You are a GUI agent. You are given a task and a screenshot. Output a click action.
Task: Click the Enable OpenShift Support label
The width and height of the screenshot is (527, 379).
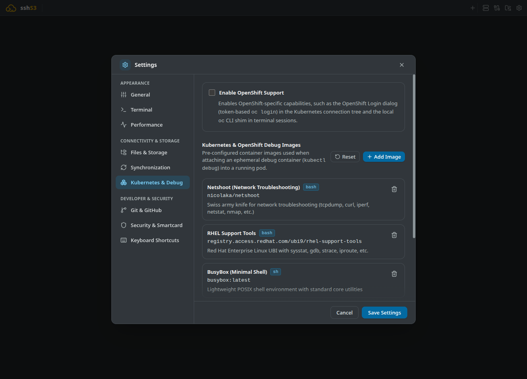(252, 93)
